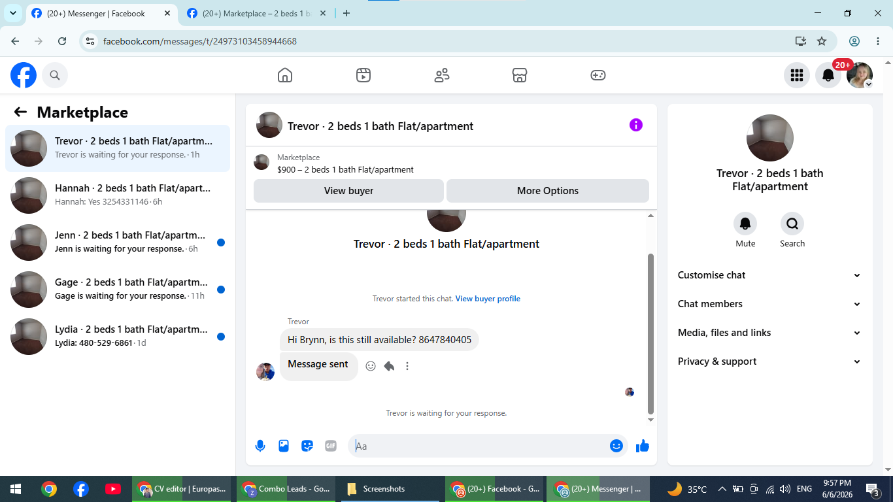Bookmark this page with the star

coord(822,41)
